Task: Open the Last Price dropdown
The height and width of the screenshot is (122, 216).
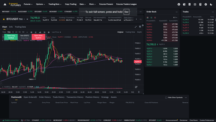Action: pyautogui.click(x=56, y=32)
